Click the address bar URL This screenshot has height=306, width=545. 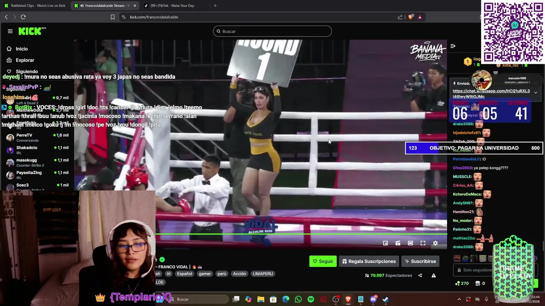point(154,17)
